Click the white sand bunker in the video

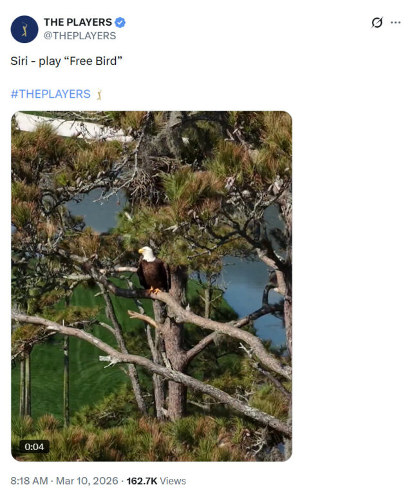pyautogui.click(x=63, y=126)
